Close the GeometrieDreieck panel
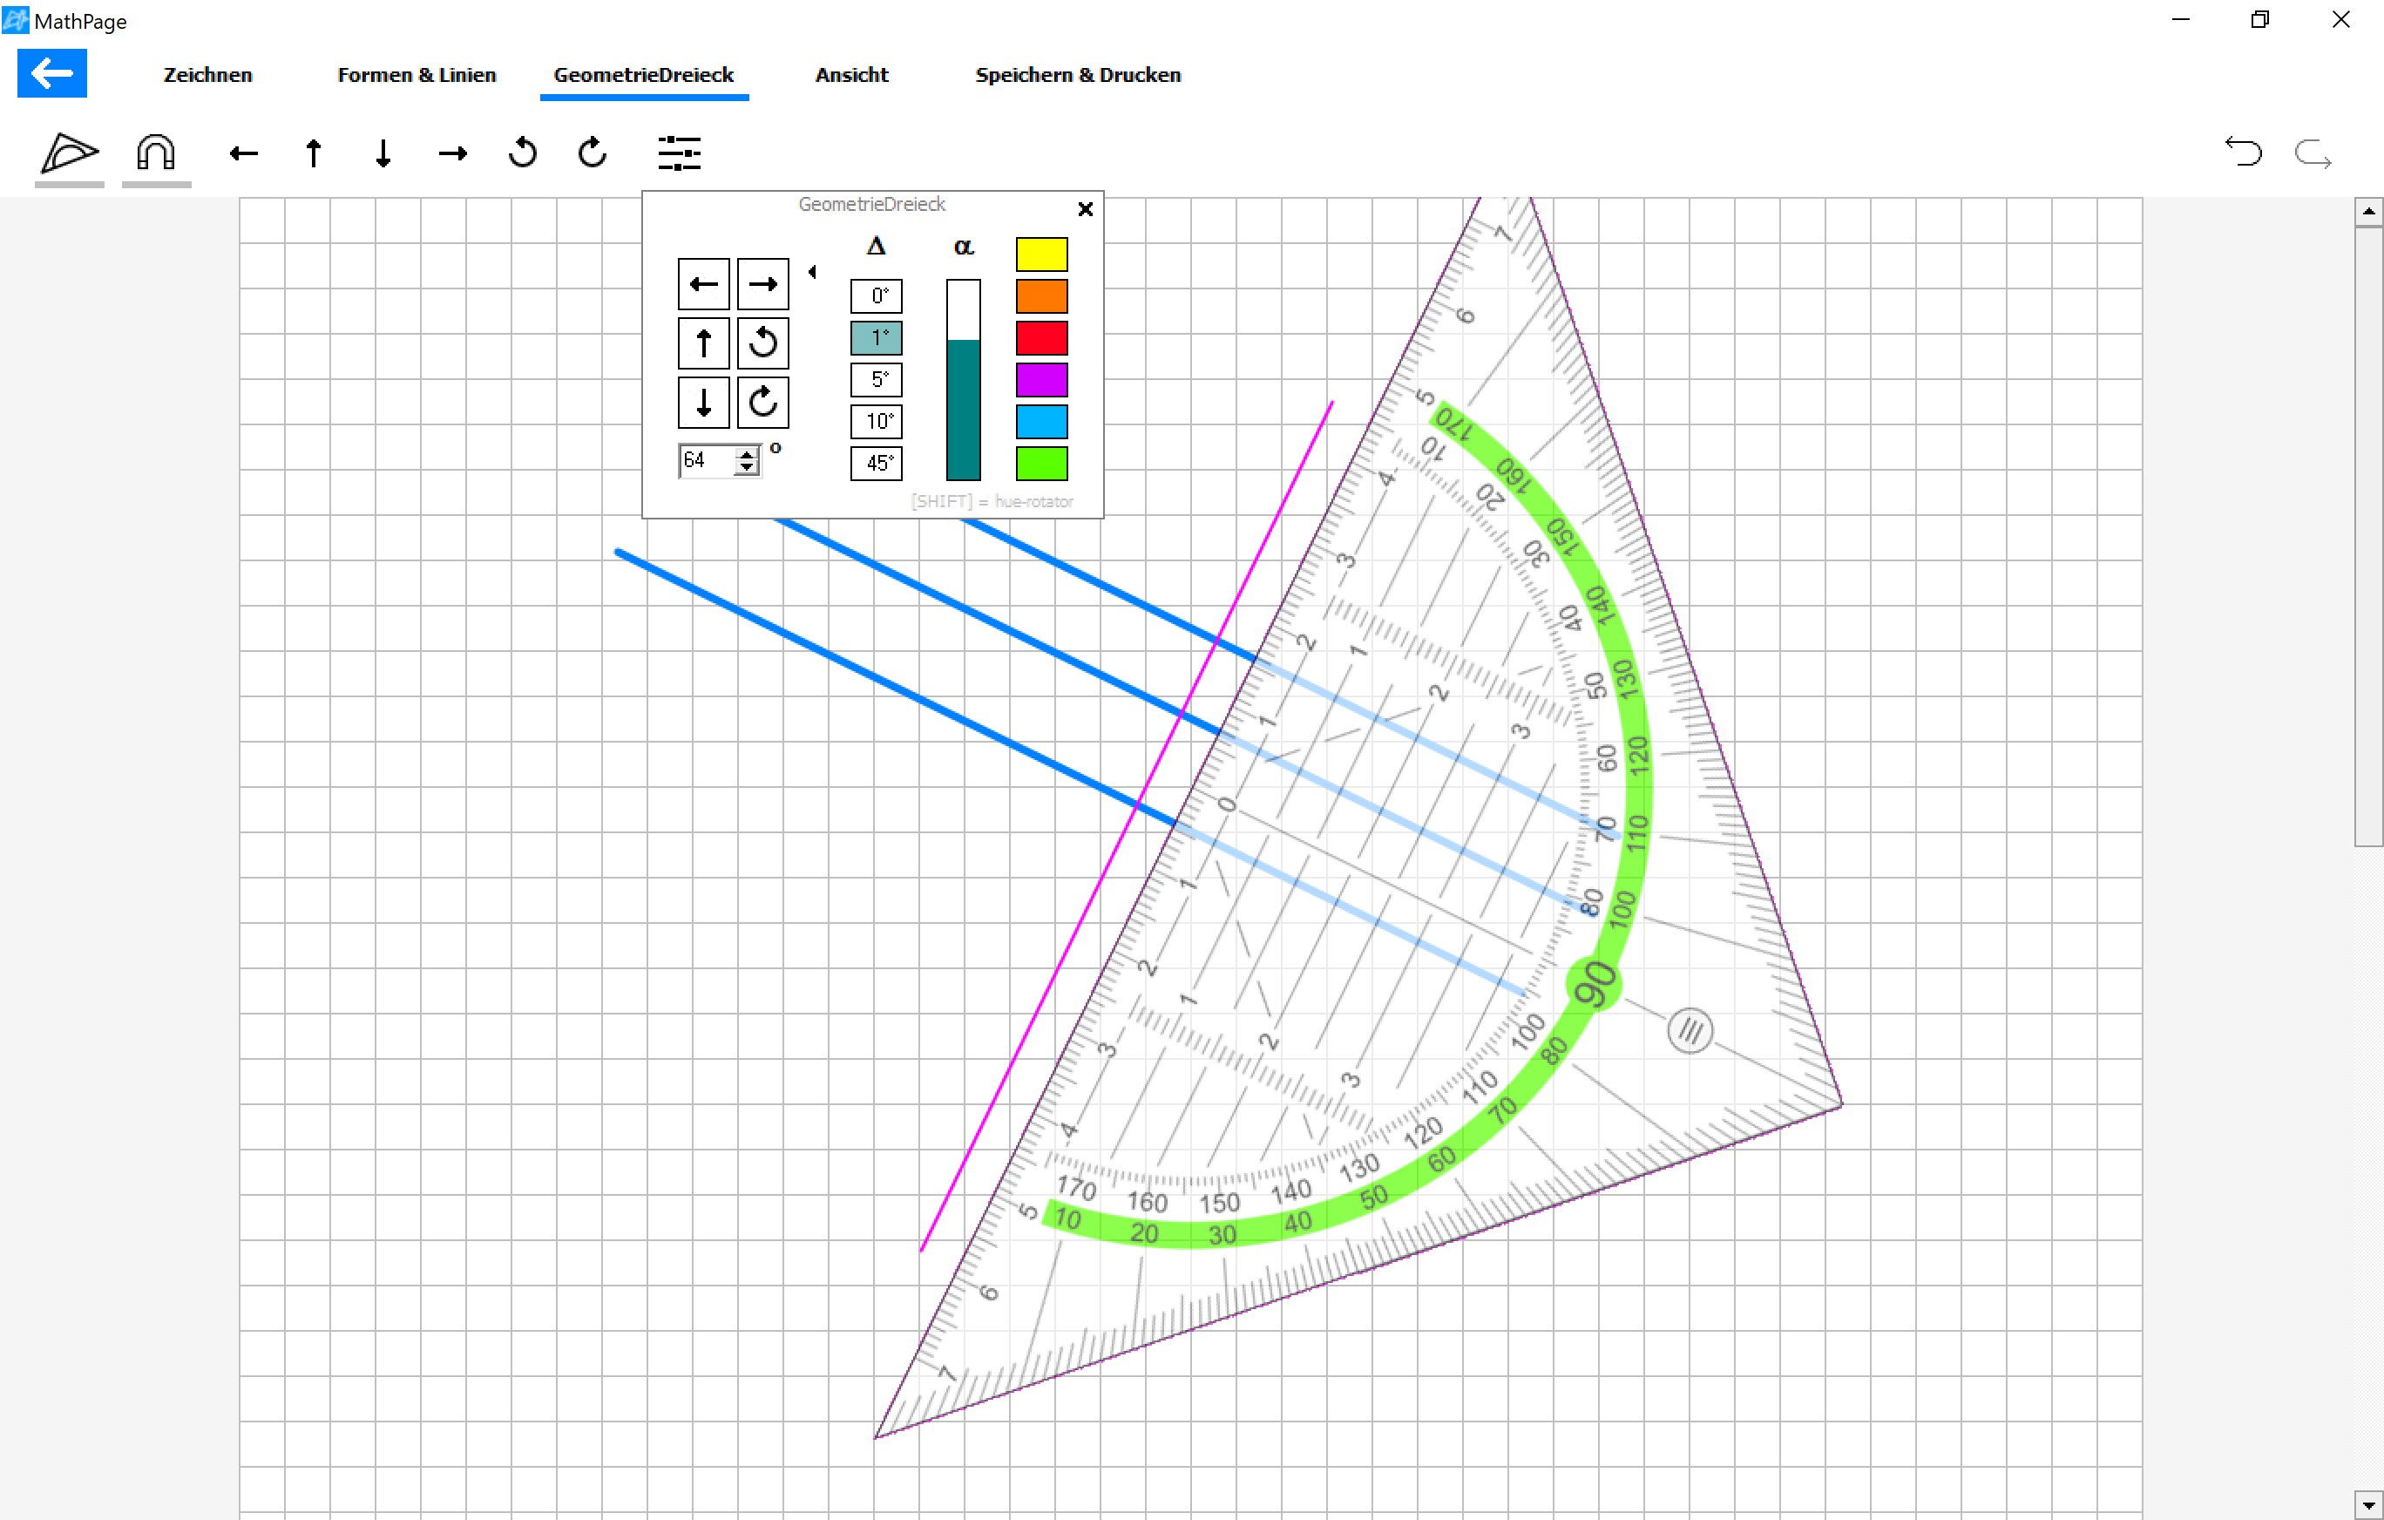This screenshot has height=1520, width=2384. pyautogui.click(x=1085, y=209)
